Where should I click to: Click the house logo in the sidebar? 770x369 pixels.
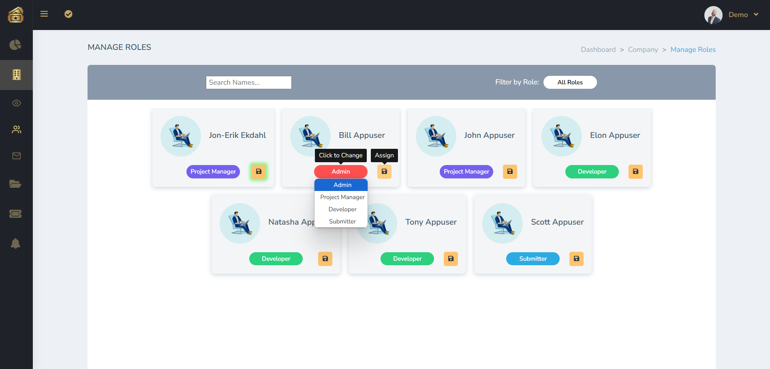16,15
